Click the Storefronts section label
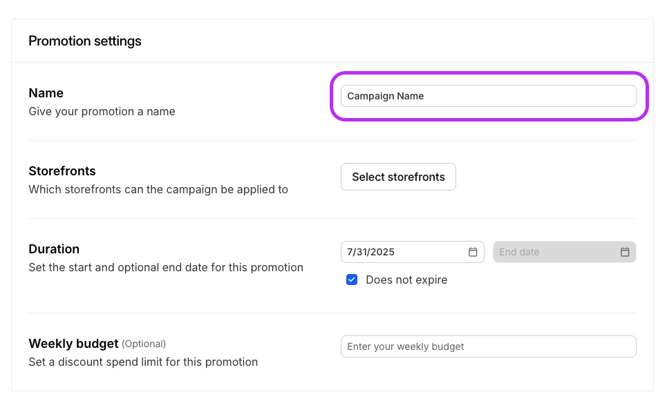This screenshot has width=667, height=401. click(x=62, y=171)
